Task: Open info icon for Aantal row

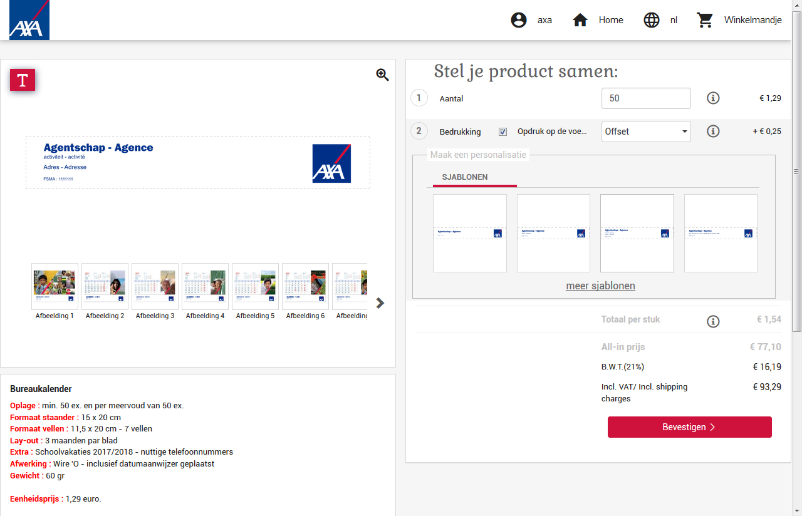Action: [713, 98]
